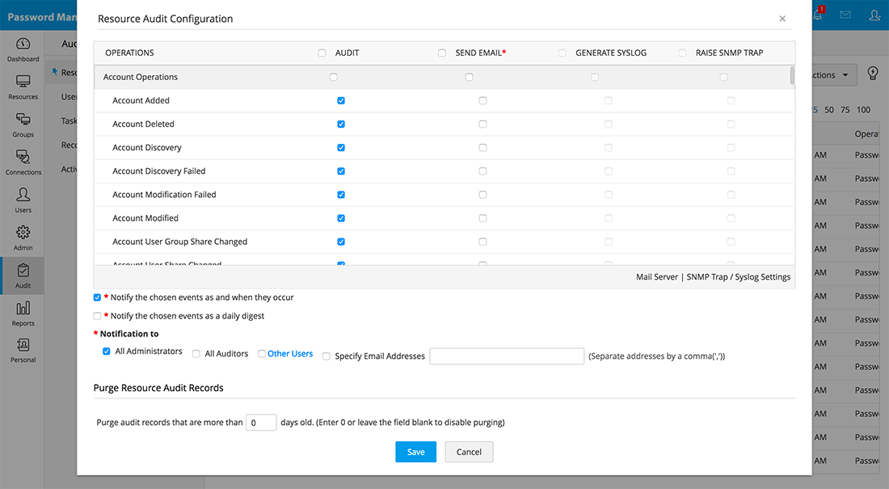Uncheck Audit for Account Added
This screenshot has width=889, height=489.
click(341, 101)
